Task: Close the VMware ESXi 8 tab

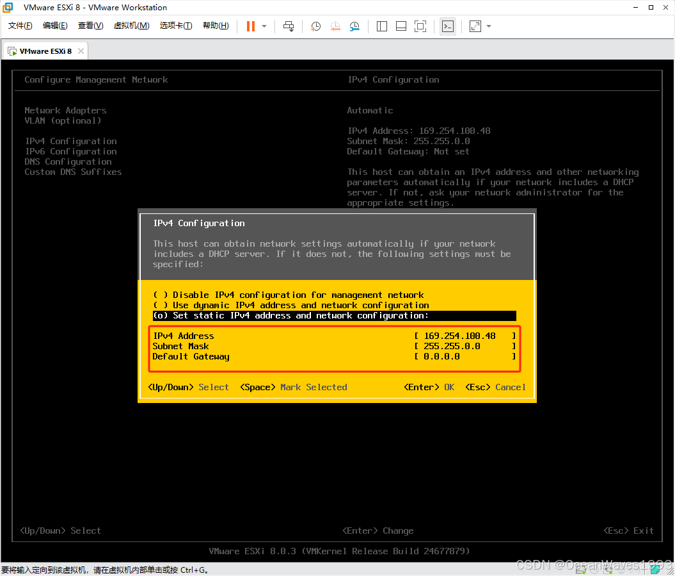Action: 81,51
